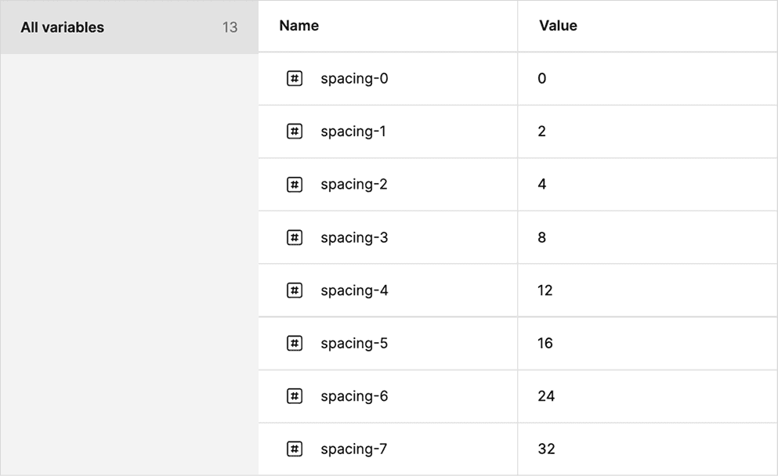Select the number icon beside spacing-5
The image size is (778, 476).
coord(295,343)
